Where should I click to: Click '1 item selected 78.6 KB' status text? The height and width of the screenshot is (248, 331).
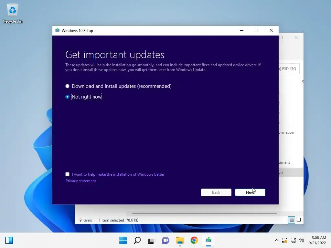(118, 220)
